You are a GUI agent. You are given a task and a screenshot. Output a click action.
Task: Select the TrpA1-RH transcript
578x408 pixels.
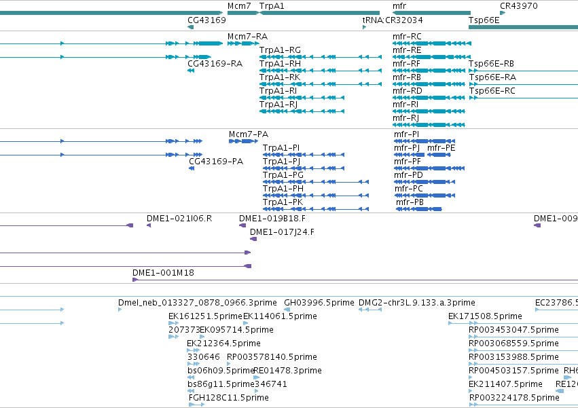coord(321,71)
